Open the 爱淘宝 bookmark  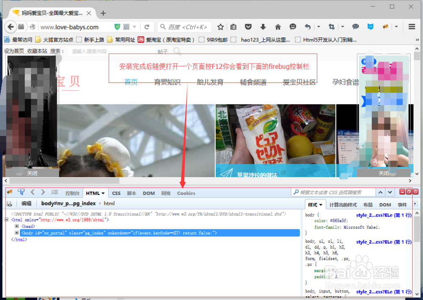[x=166, y=40]
